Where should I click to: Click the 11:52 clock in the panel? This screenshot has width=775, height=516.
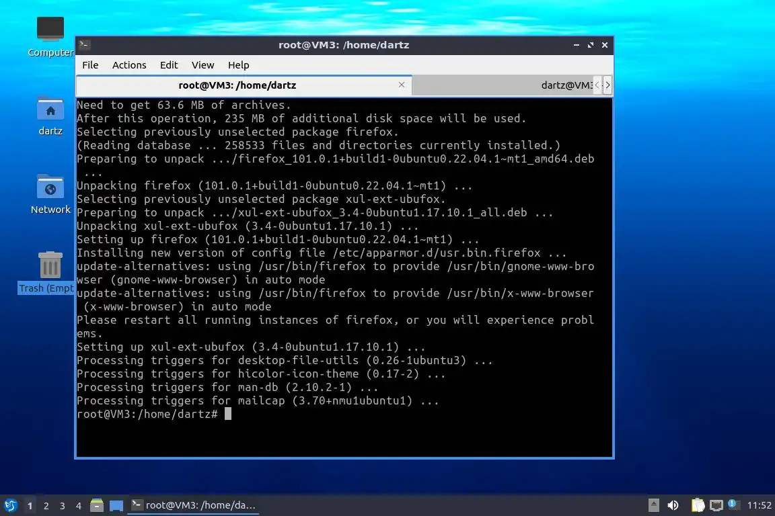pos(759,505)
